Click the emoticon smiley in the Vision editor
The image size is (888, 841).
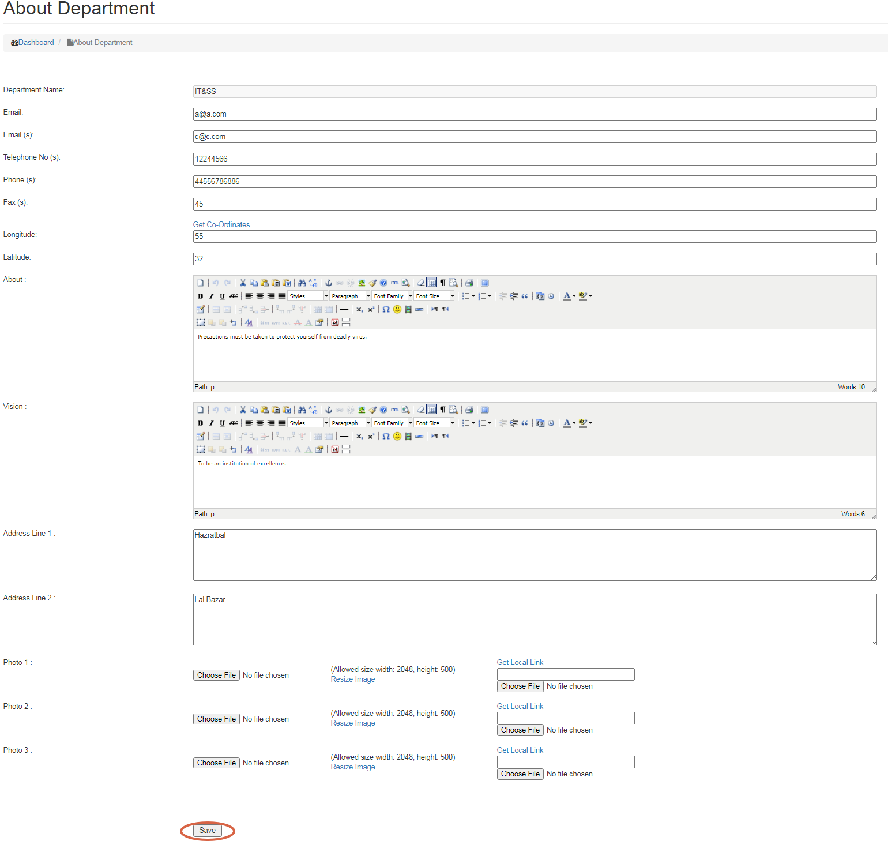point(397,436)
